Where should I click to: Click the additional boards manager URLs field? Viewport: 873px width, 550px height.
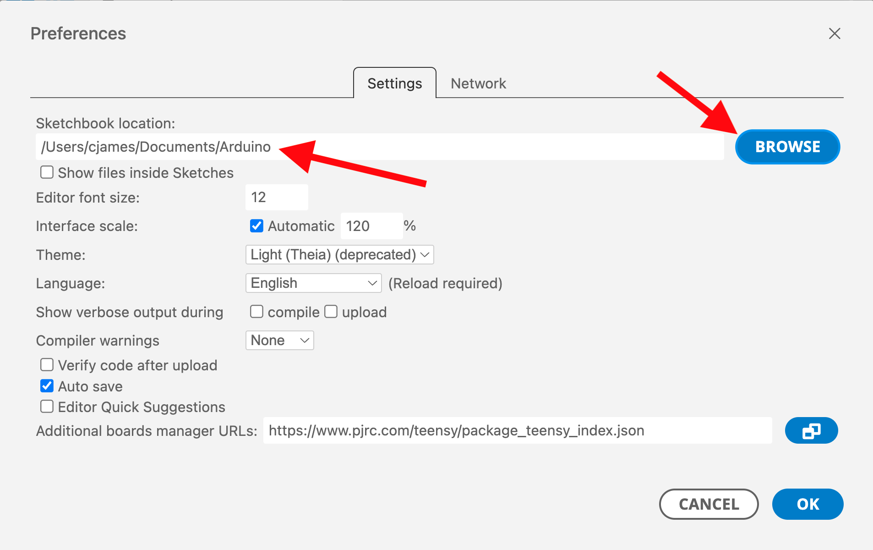pyautogui.click(x=518, y=431)
